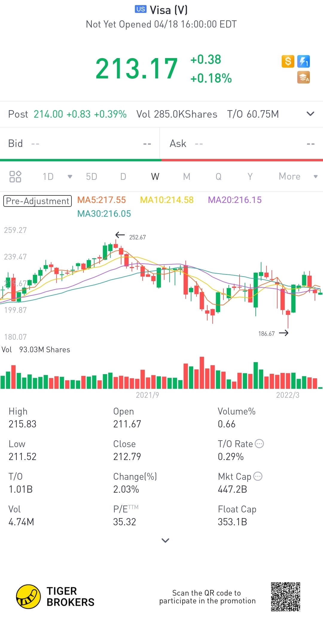Tap the P/E TTM 35.32 value

pos(124,522)
